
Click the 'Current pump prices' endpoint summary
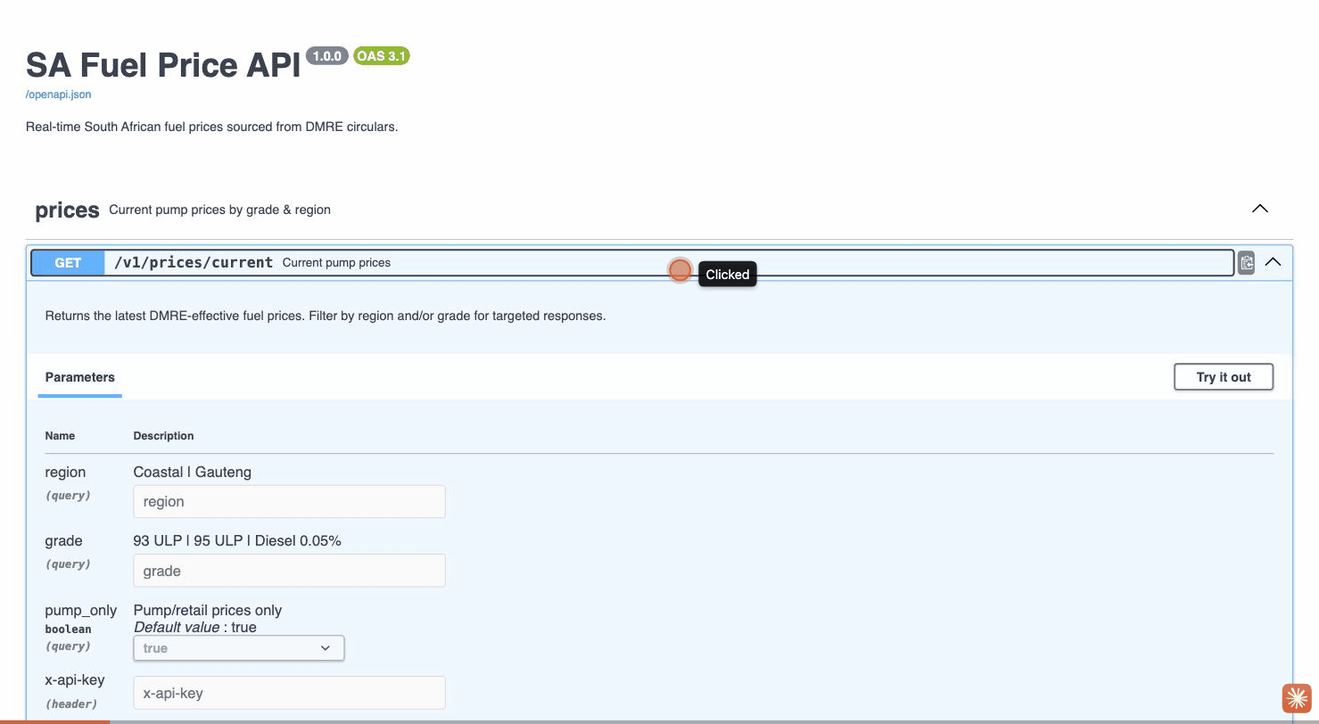[x=336, y=262]
